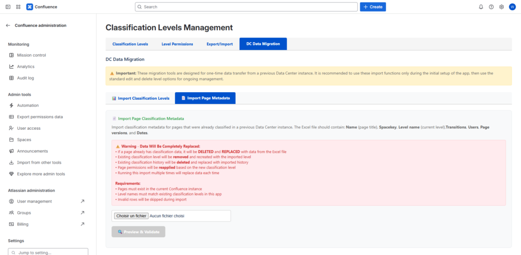
Task: Switch to Import Classification Levels sub-tab
Action: point(140,98)
